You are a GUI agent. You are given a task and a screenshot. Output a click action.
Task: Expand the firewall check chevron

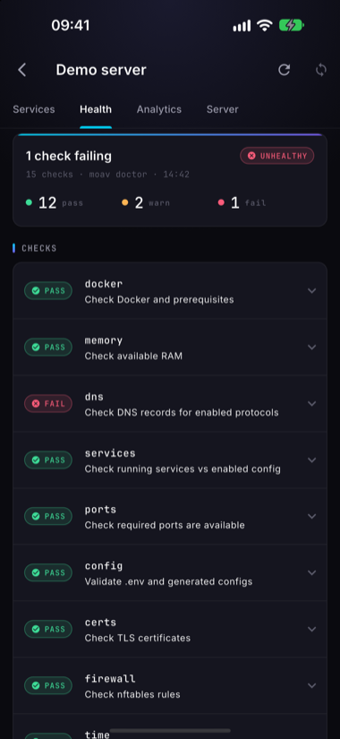pos(311,686)
